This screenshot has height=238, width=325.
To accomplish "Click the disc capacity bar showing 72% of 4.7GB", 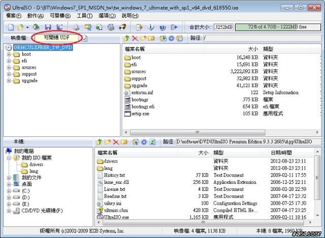I will tap(278, 27).
